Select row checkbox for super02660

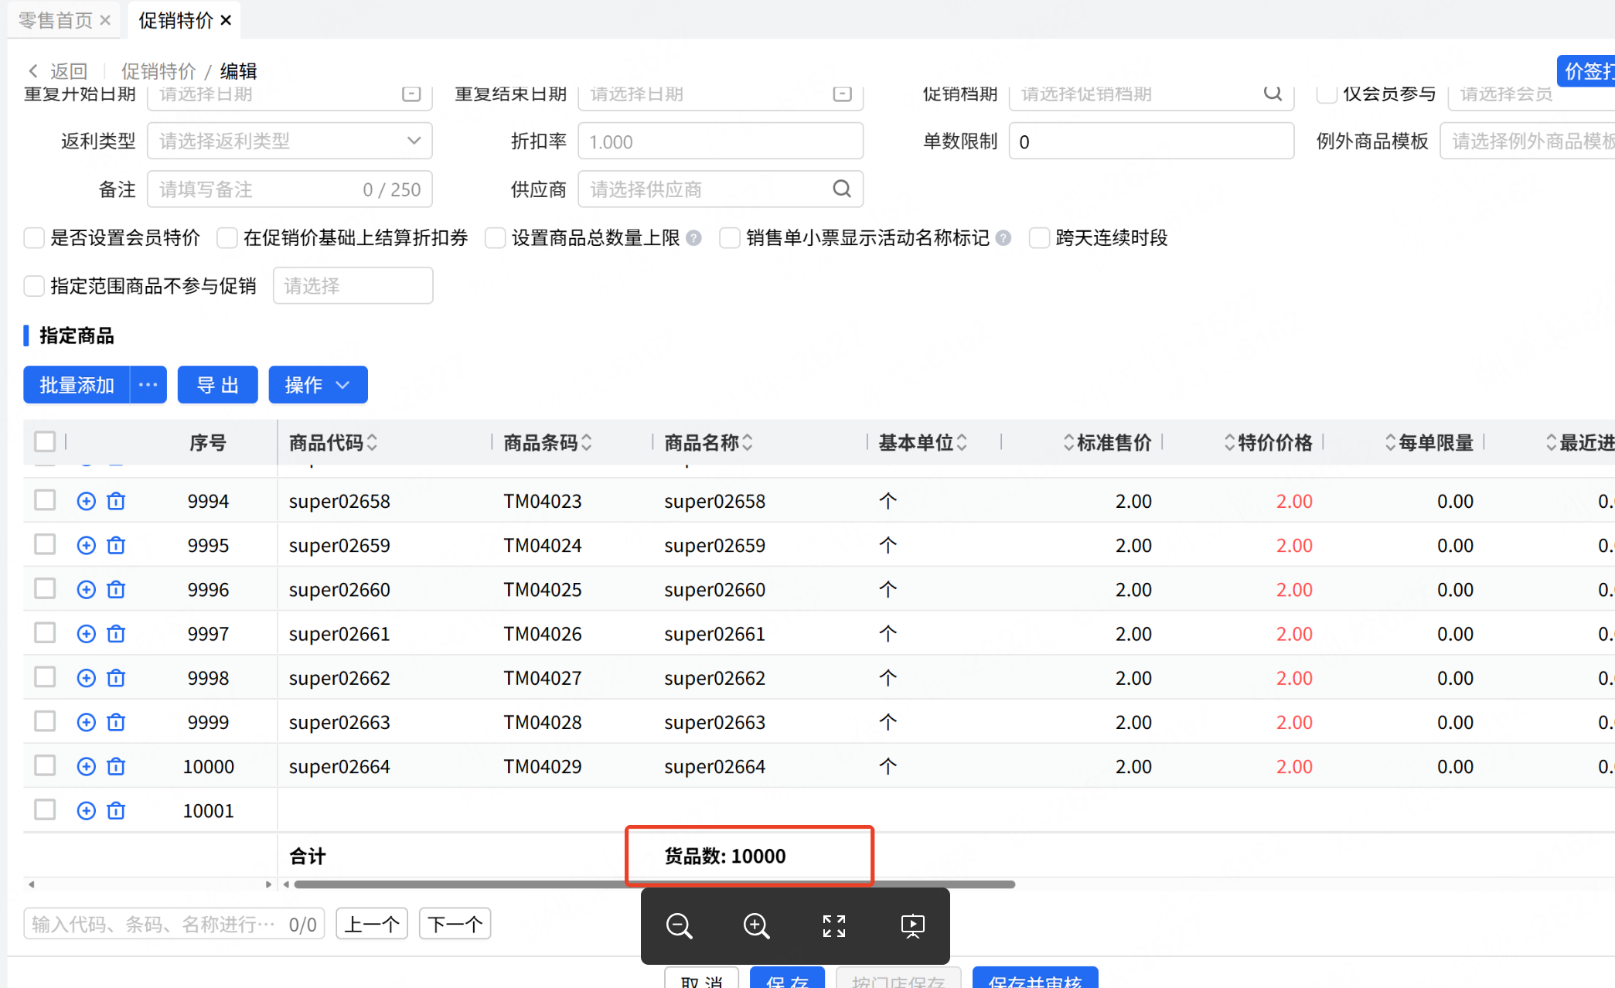coord(45,589)
